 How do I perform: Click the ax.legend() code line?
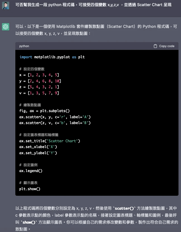pyautogui.click(x=31, y=171)
